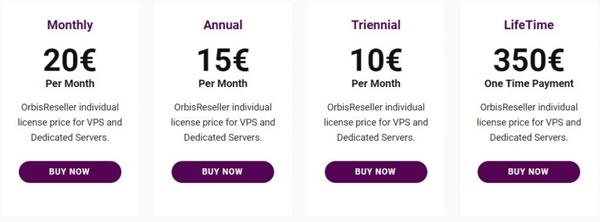The image size is (600, 222).
Task: Click the 350€ price text
Action: pyautogui.click(x=529, y=60)
